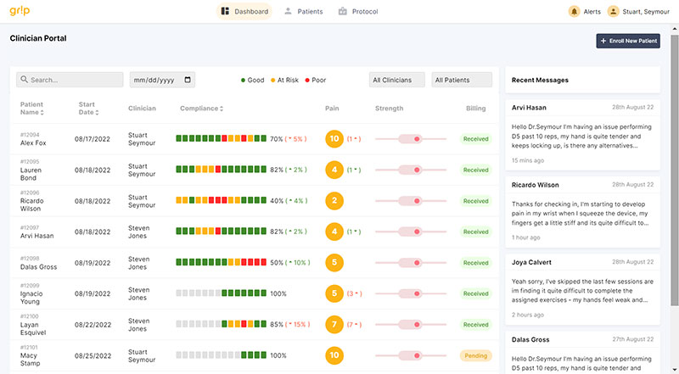This screenshot has height=374, width=679.
Task: Click start date 08/25/2022
Action: click(93, 356)
